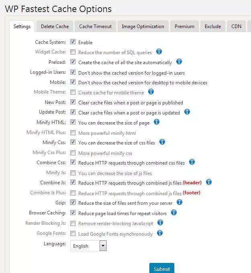This screenshot has width=251, height=273.
Task: Toggle Gzip checkbox
Action: 73,202
